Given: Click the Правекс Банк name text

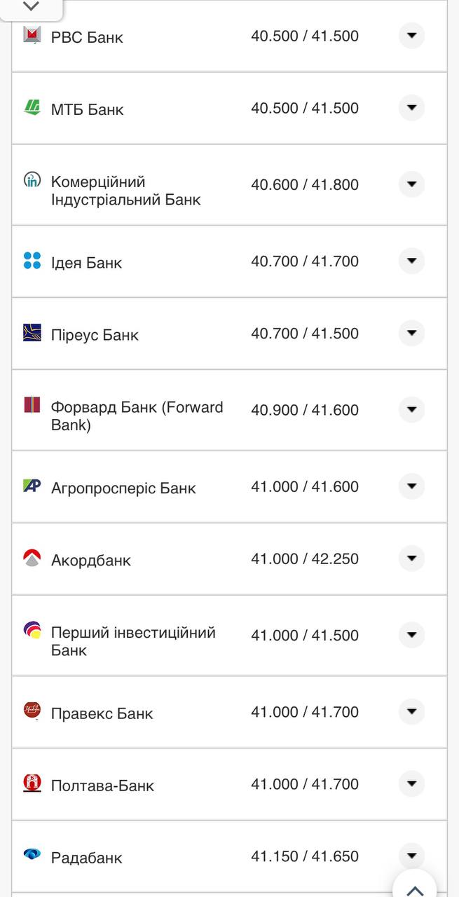Looking at the screenshot, I should point(102,713).
